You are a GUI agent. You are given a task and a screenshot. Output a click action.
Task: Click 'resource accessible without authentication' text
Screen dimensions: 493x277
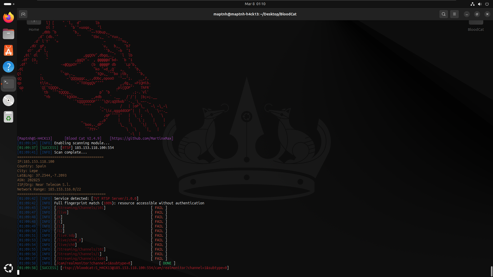tap(161, 203)
